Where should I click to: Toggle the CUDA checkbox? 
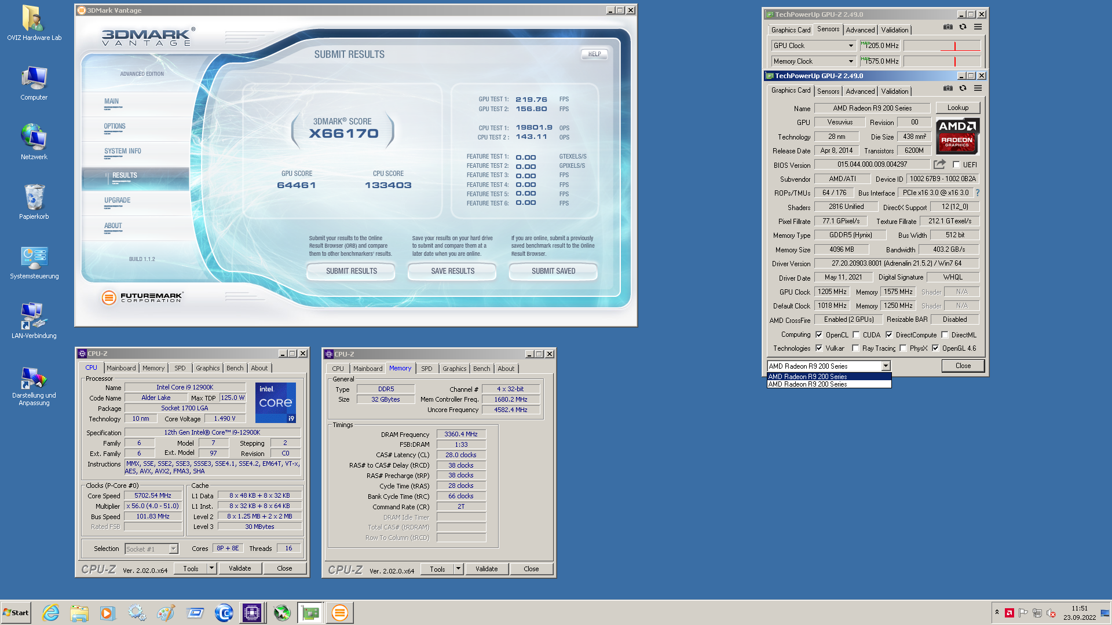[856, 334]
